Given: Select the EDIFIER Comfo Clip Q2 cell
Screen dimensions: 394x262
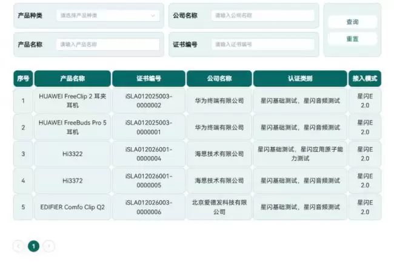Looking at the screenshot, I should click(73, 207).
